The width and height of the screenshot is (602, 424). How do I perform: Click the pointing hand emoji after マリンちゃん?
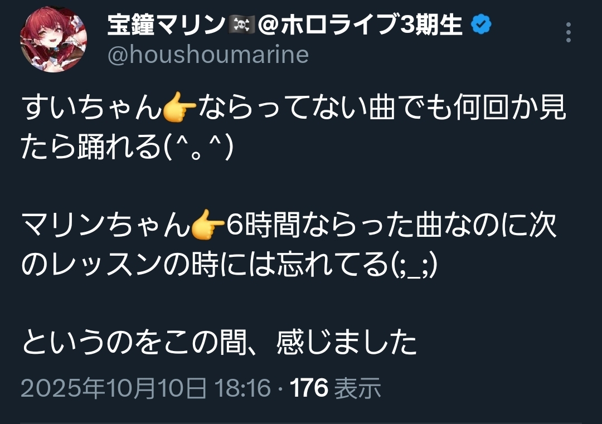point(208,225)
